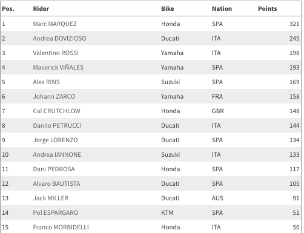The height and width of the screenshot is (233, 304).
Task: Click the Bike column header
Action: (x=168, y=8)
